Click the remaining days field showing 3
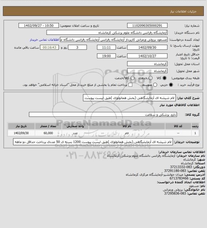Image resolution: width=207 pixels, height=228 pixels. 77,47
